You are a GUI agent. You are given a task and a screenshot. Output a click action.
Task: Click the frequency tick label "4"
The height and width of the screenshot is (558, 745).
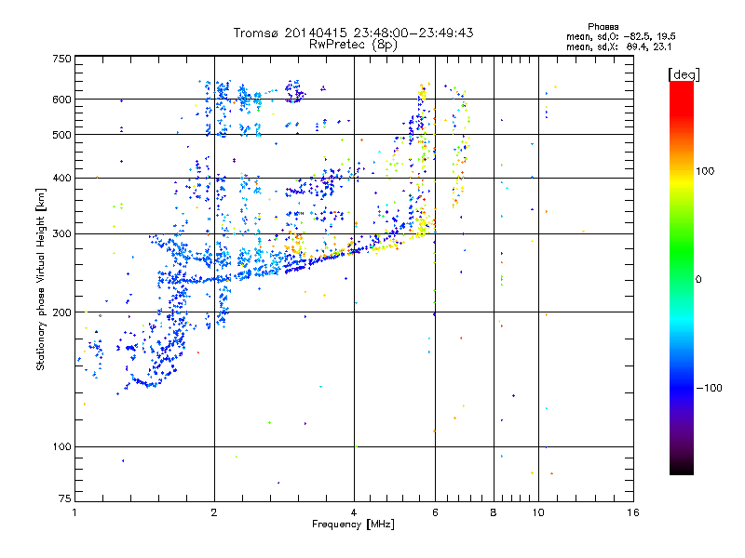(x=354, y=512)
